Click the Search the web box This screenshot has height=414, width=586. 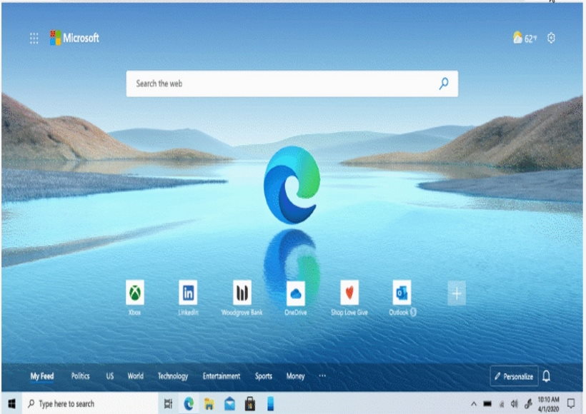286,84
